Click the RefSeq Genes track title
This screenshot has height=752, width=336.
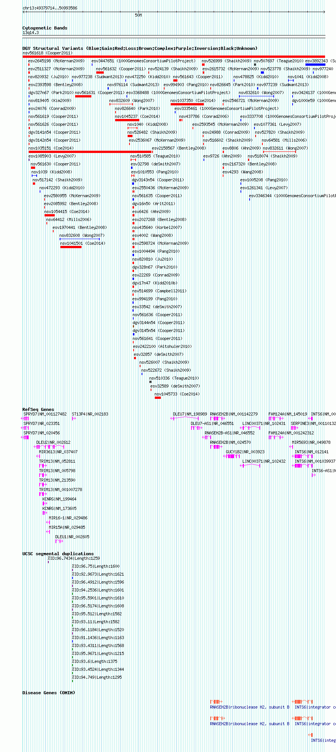coord(38,409)
